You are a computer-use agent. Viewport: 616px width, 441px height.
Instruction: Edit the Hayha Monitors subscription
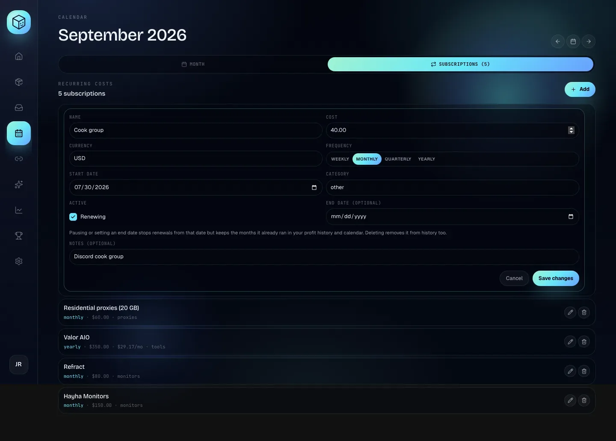[570, 400]
